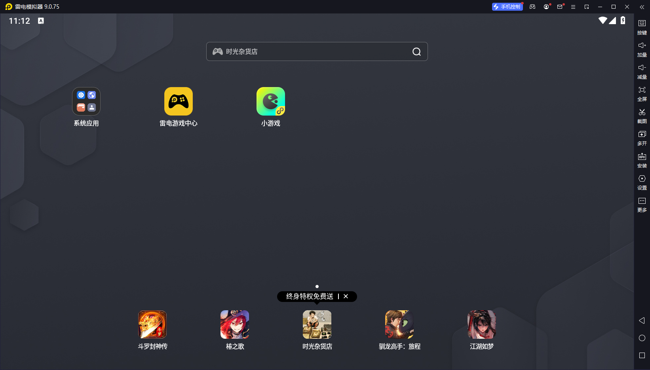Click the 加量 volume up icon
Screen dimensions: 650x370
tap(642, 46)
